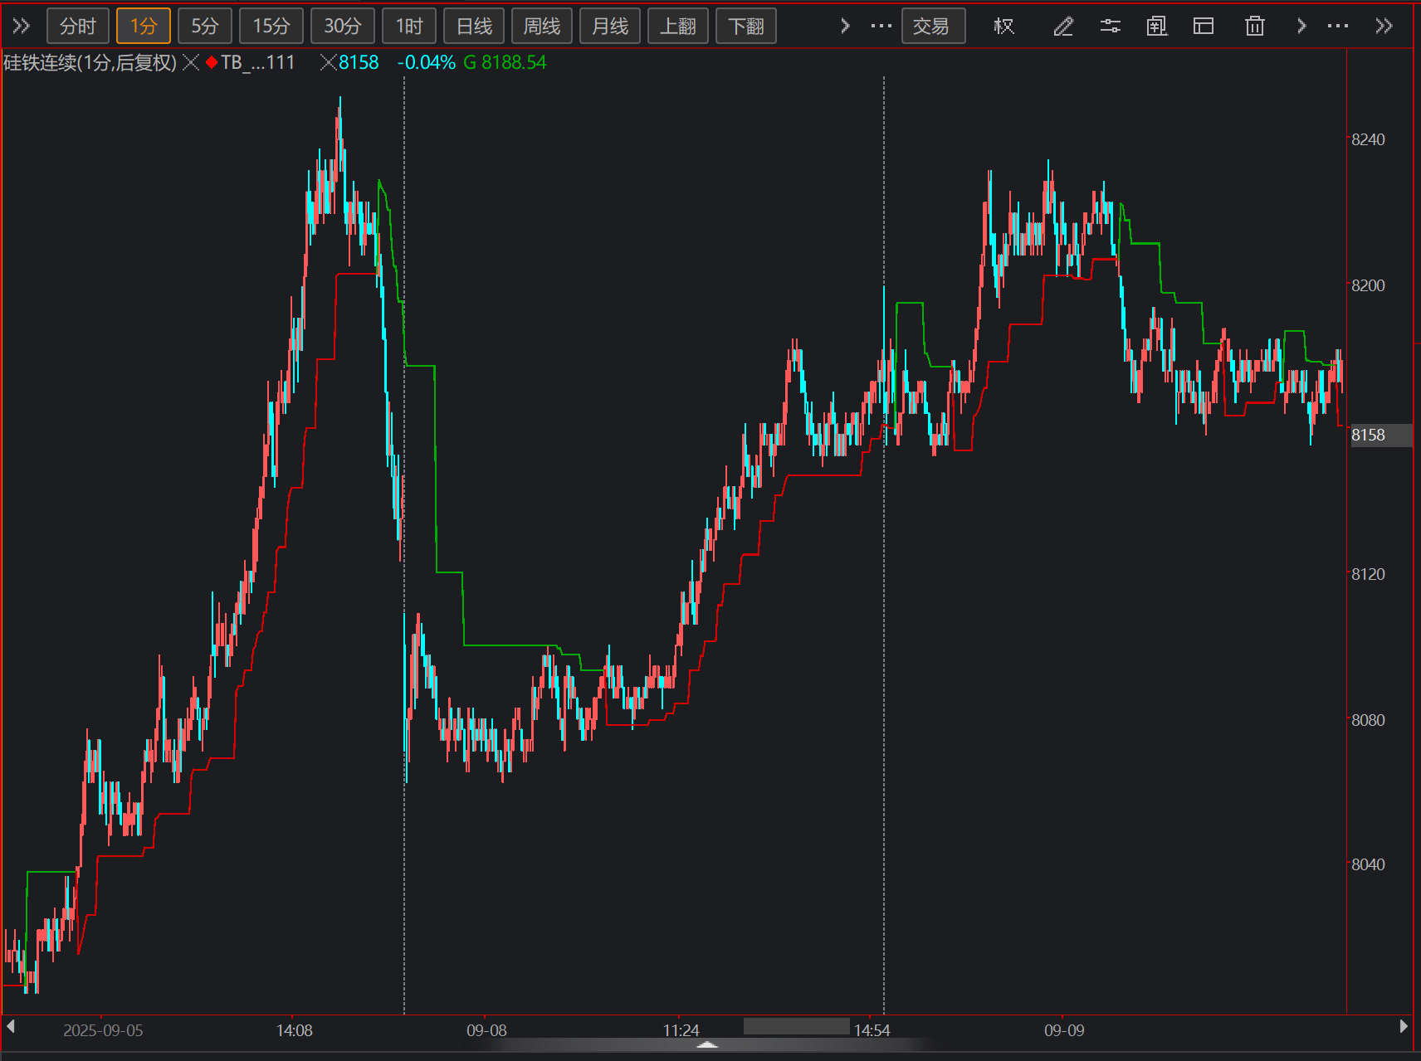
Task: Switch to the 5分 period
Action: click(x=204, y=27)
